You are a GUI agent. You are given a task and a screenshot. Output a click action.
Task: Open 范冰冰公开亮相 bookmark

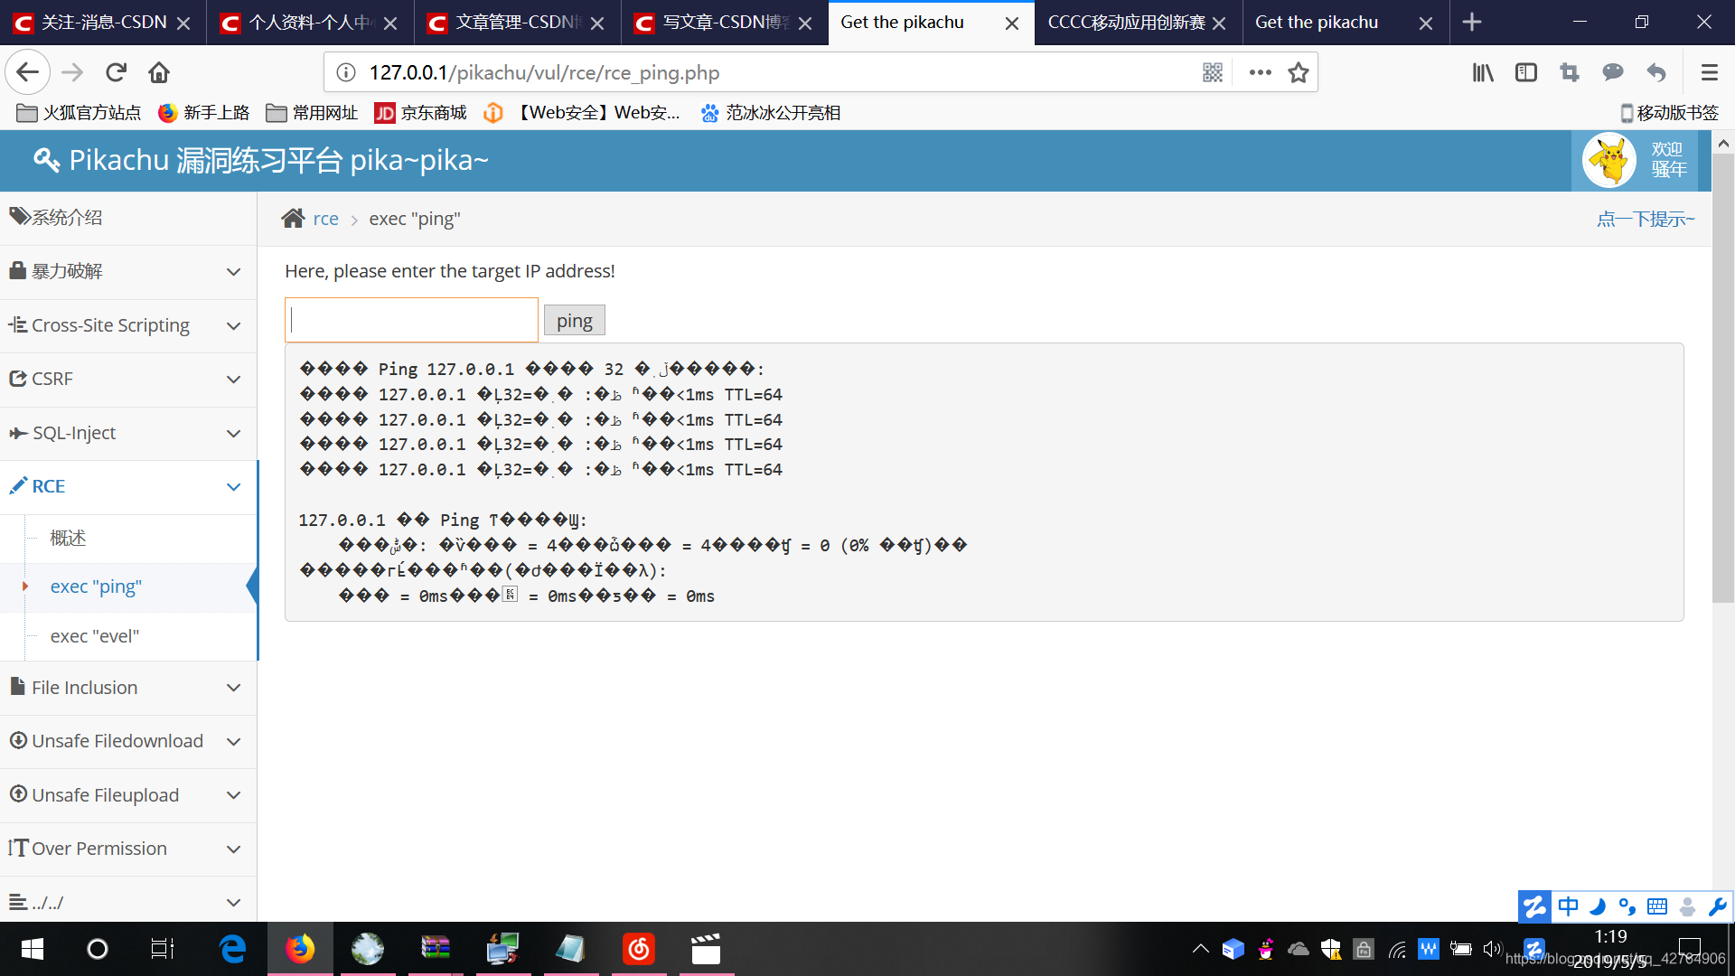pyautogui.click(x=772, y=113)
